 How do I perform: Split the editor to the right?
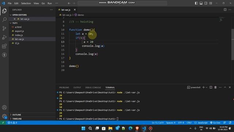225,10
